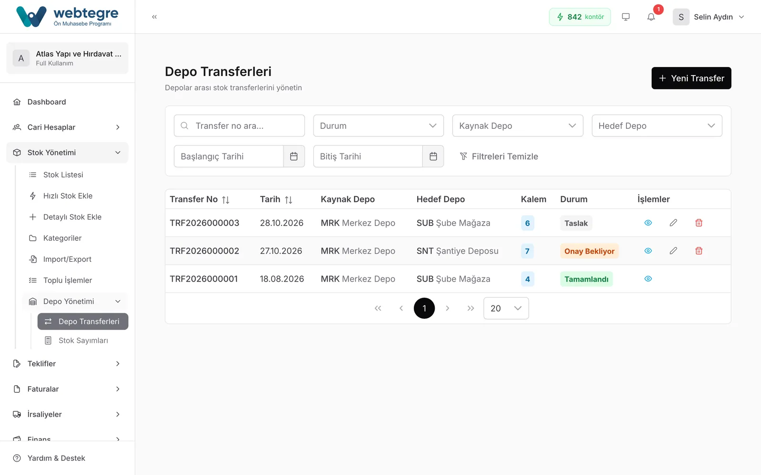Click the monitor screen icon in header
The width and height of the screenshot is (761, 475).
click(626, 17)
